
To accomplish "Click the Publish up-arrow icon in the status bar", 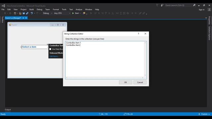I will 199,114.
